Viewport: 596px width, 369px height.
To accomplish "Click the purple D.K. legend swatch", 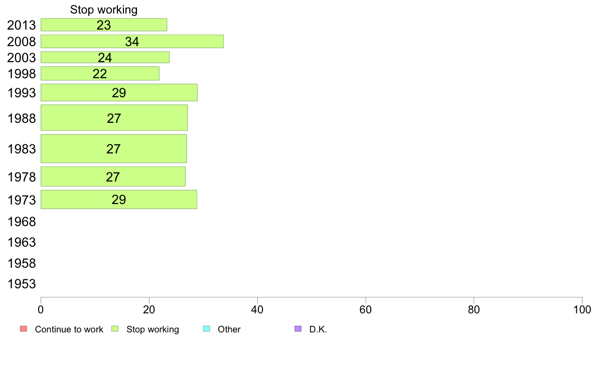I will 298,329.
